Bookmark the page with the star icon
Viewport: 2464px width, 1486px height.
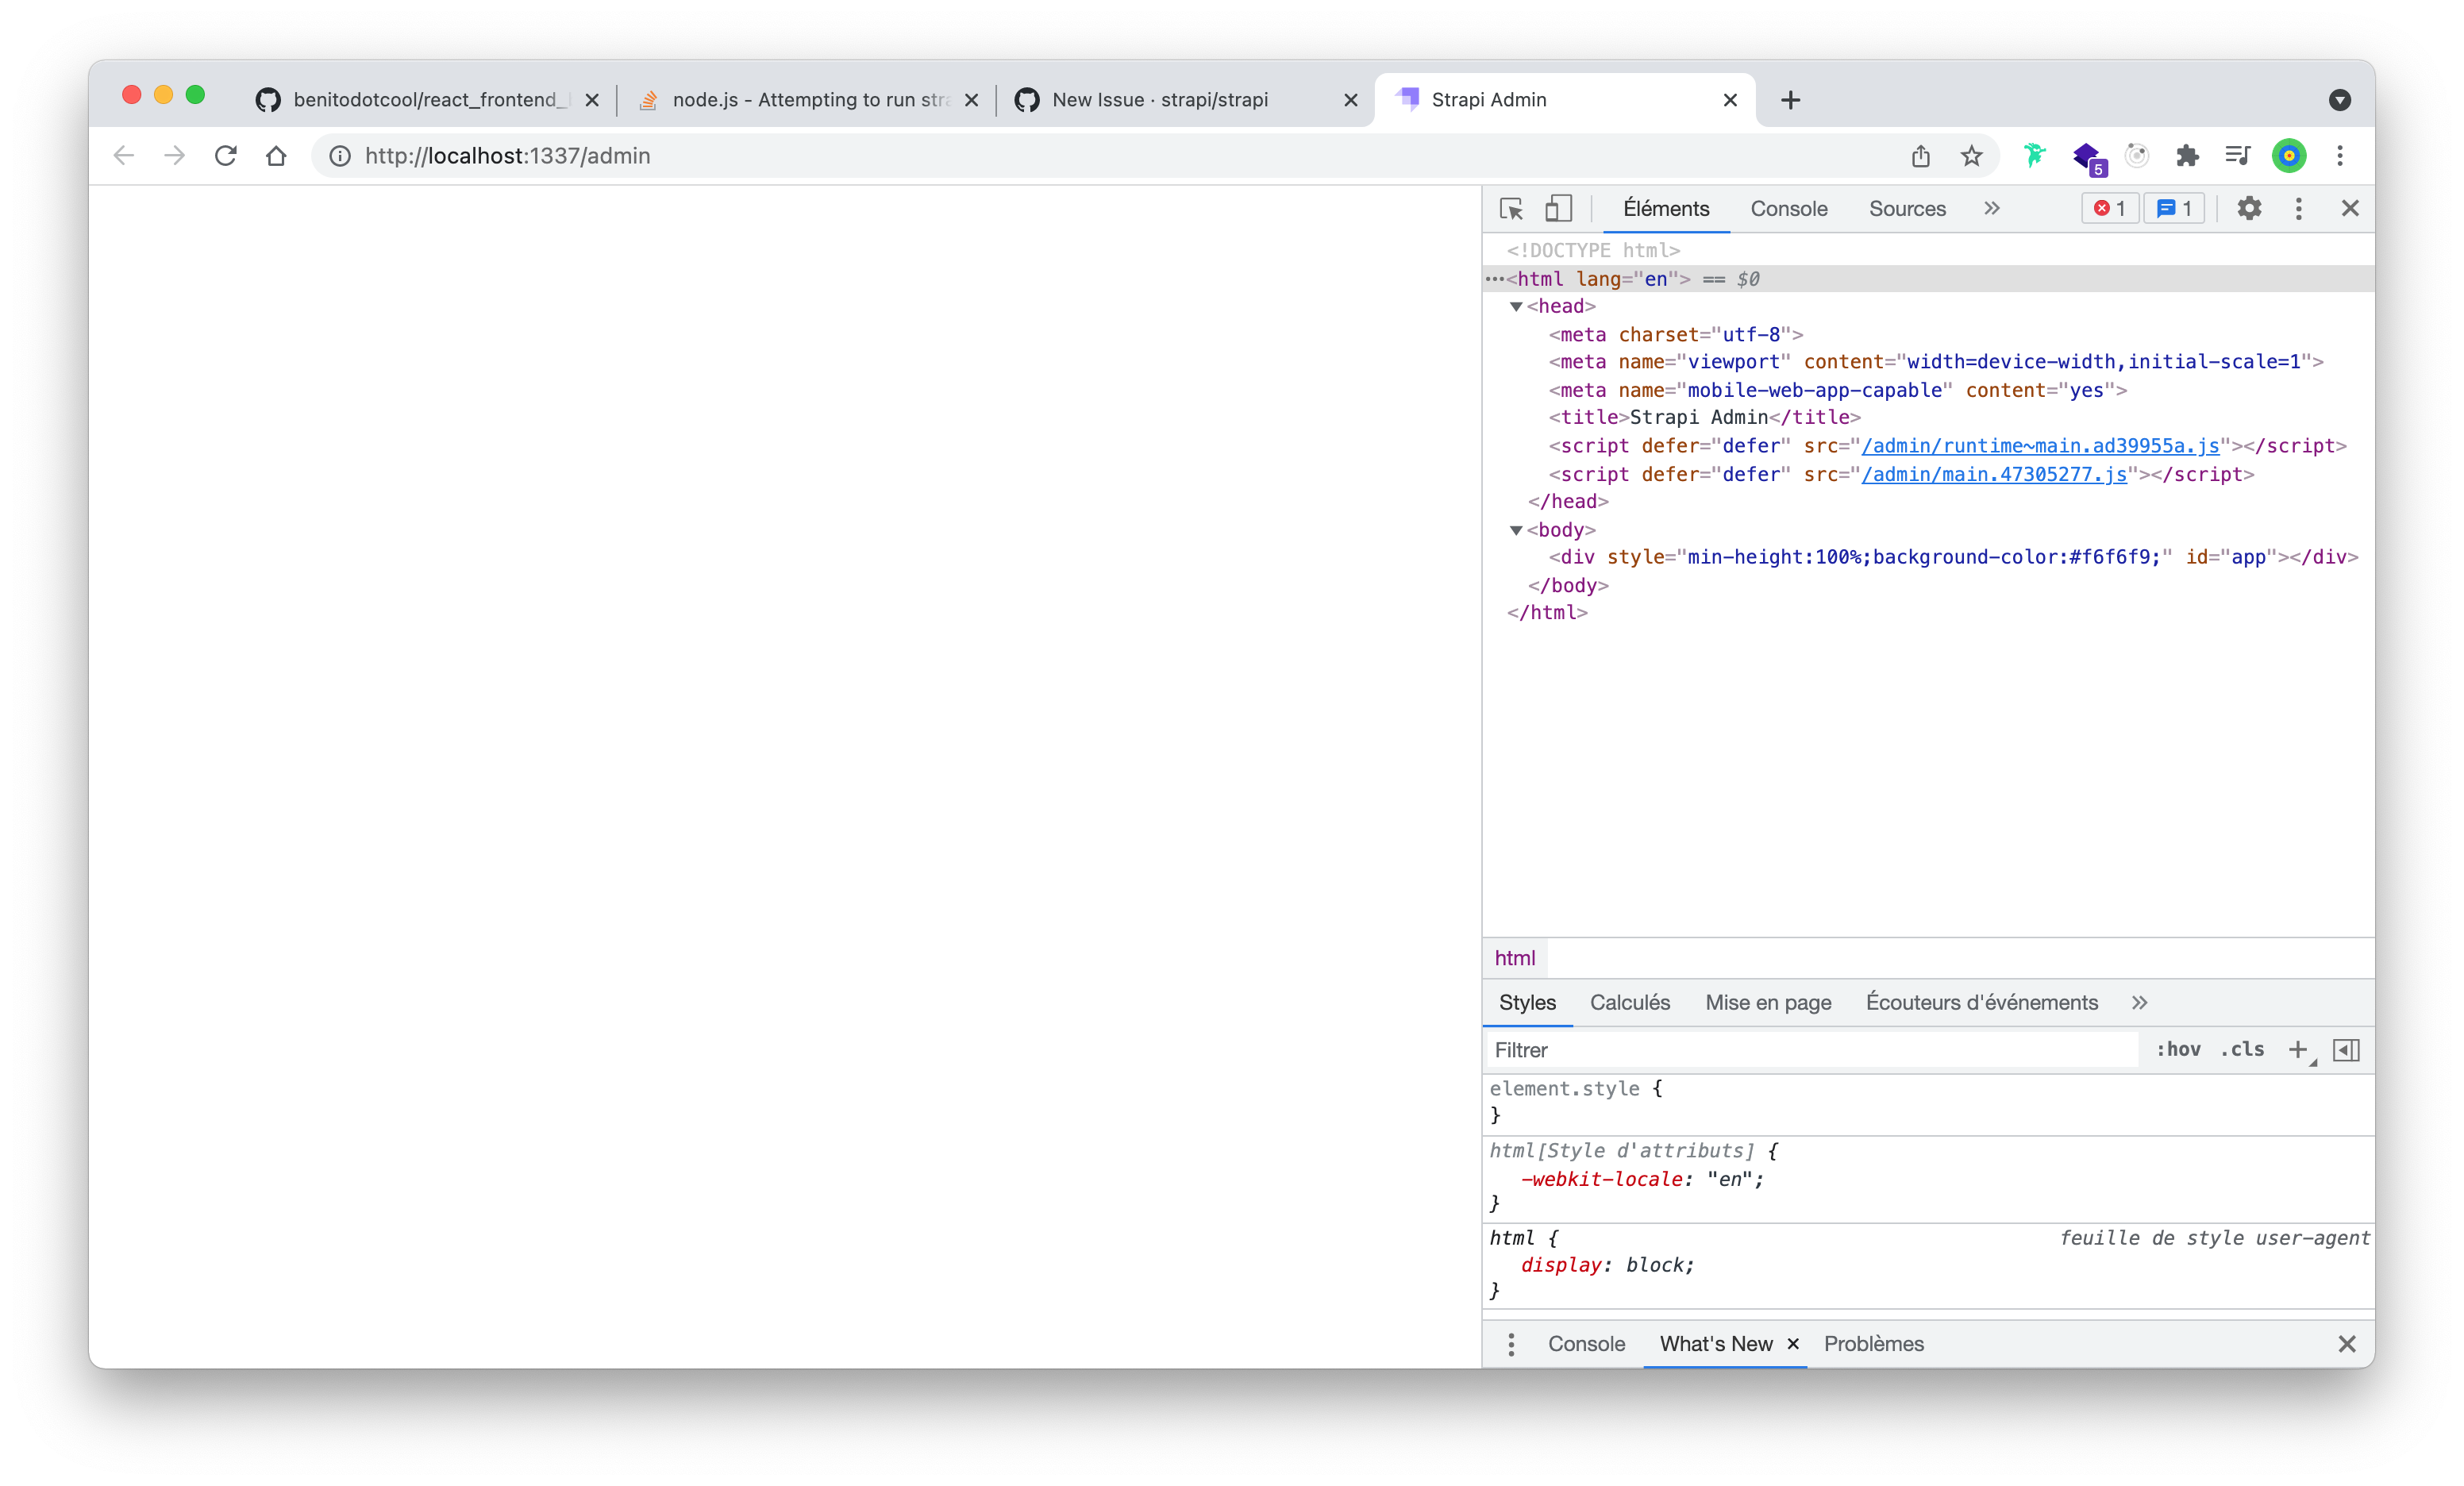pos(1971,156)
